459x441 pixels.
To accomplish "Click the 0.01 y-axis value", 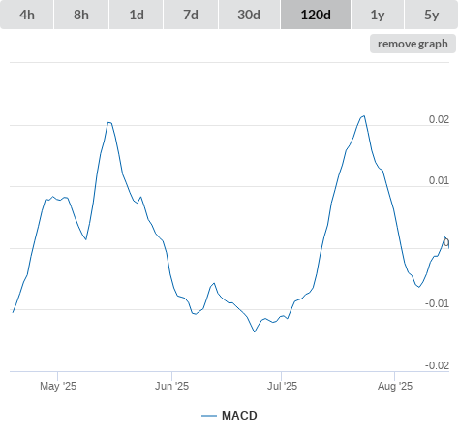I will coord(439,180).
